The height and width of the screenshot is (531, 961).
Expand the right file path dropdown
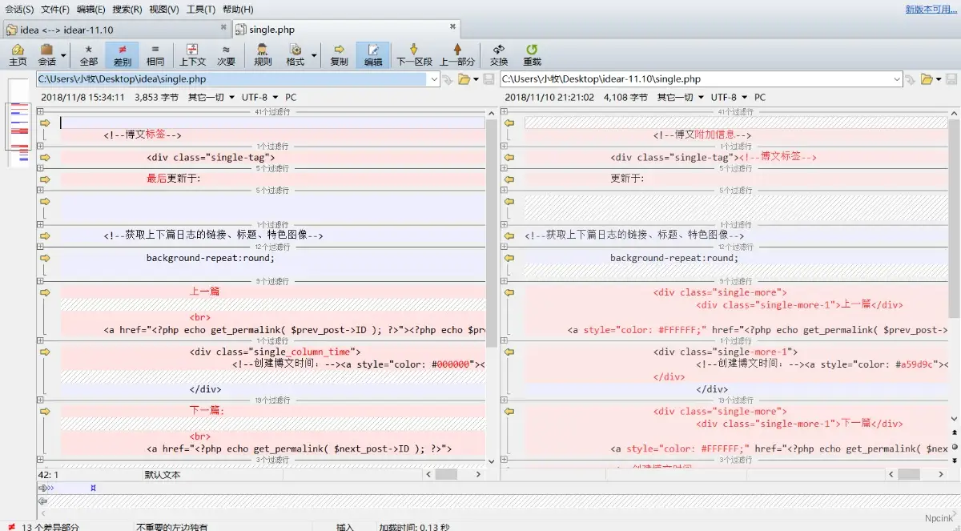pos(896,79)
